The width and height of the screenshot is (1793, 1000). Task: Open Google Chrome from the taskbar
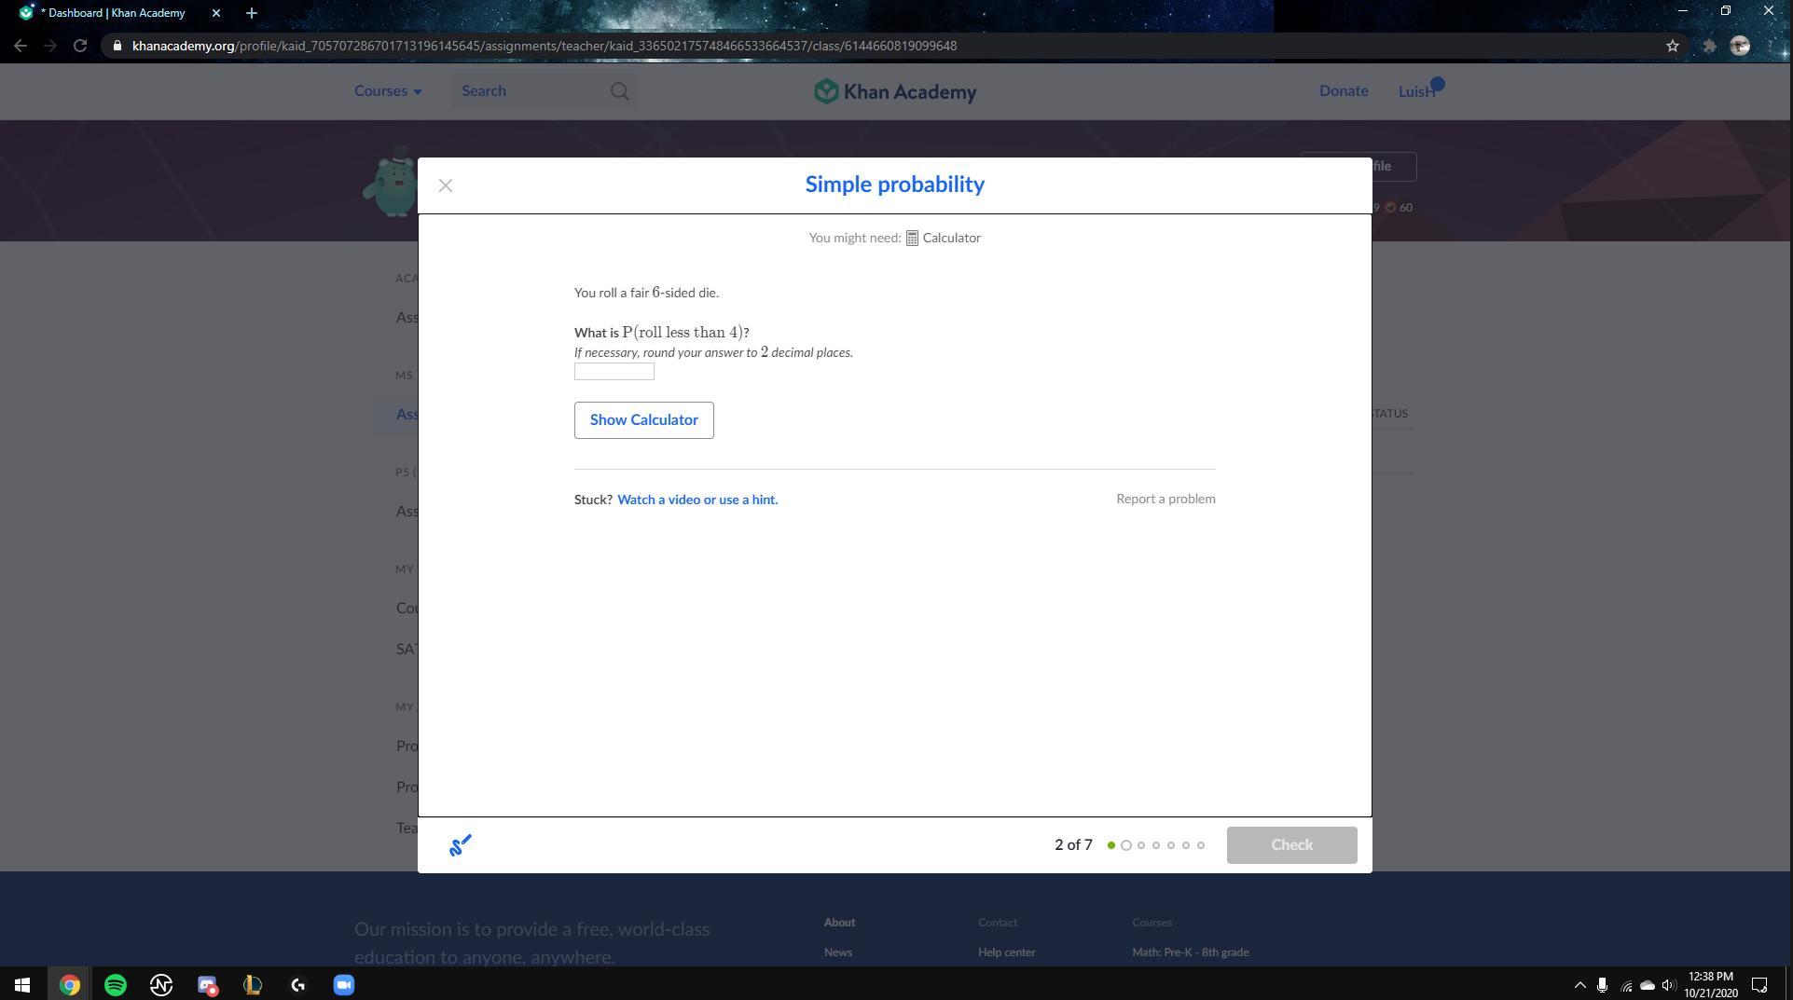coord(70,985)
